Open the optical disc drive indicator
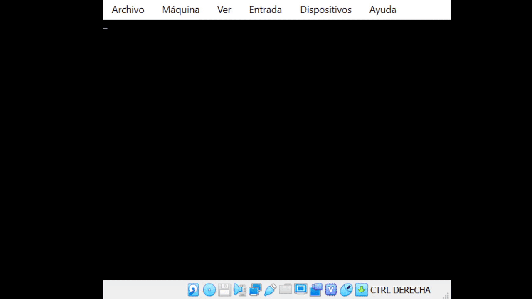Screen dimensions: 532x299 pos(209,289)
